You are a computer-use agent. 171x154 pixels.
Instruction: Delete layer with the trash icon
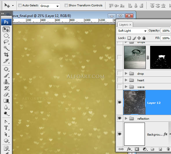pyautogui.click(x=168, y=149)
